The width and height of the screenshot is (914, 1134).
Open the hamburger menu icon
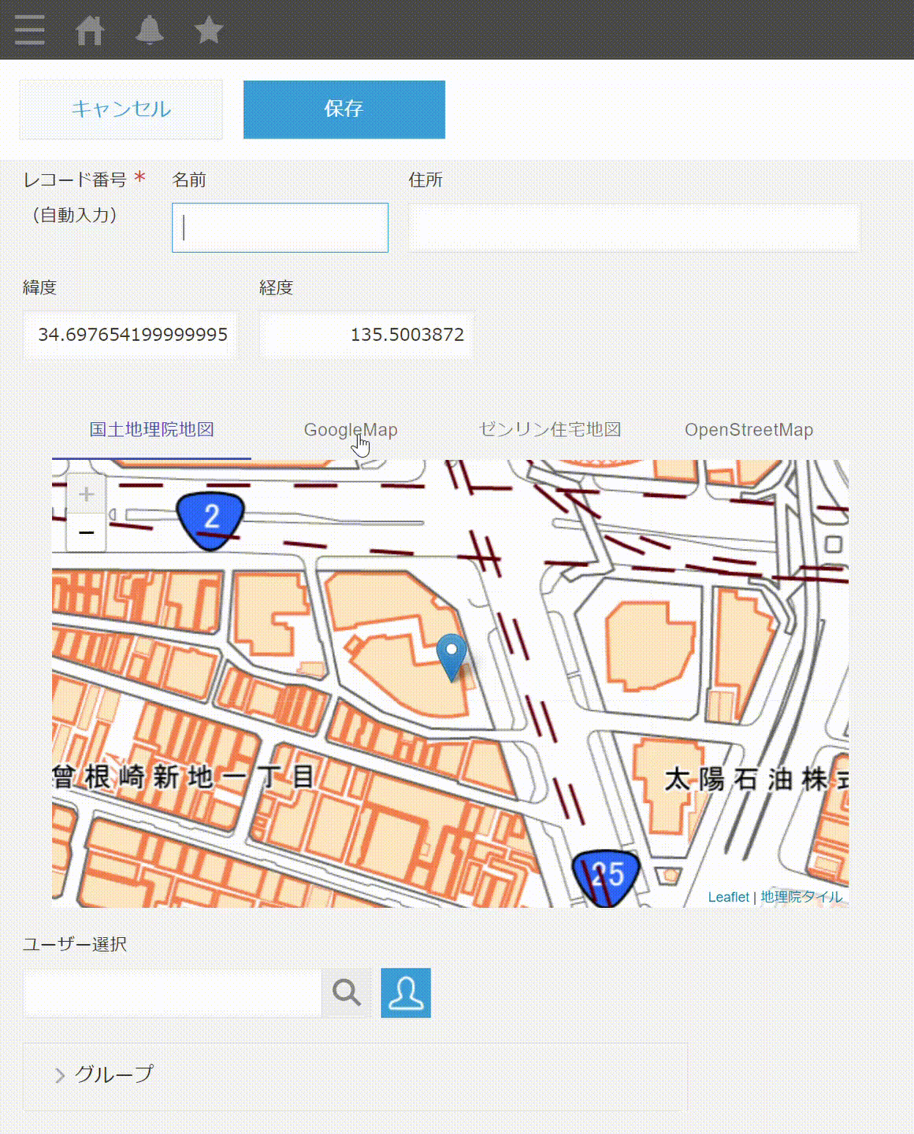coord(30,30)
